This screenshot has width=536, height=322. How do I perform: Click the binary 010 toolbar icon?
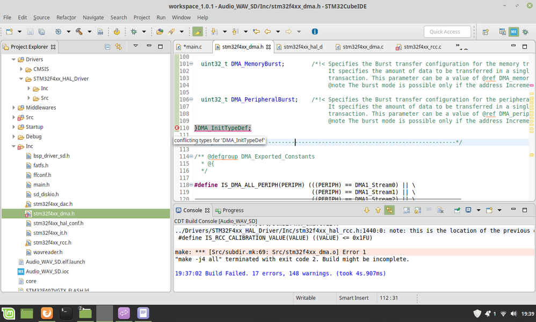[x=100, y=32]
